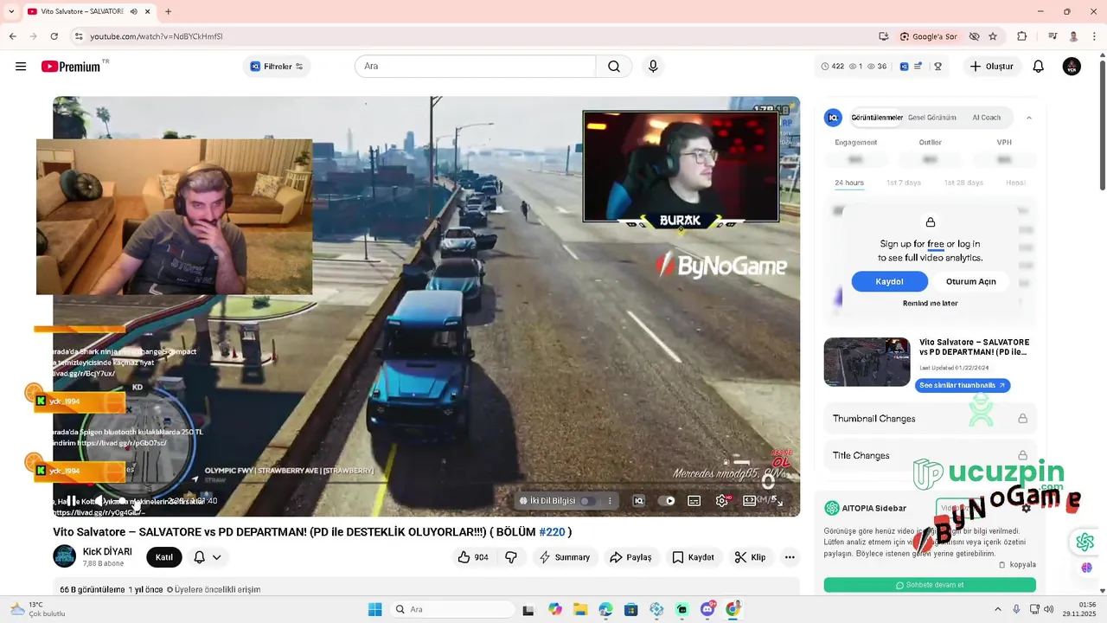The height and width of the screenshot is (623, 1107).
Task: Enter full screen mode
Action: [777, 500]
